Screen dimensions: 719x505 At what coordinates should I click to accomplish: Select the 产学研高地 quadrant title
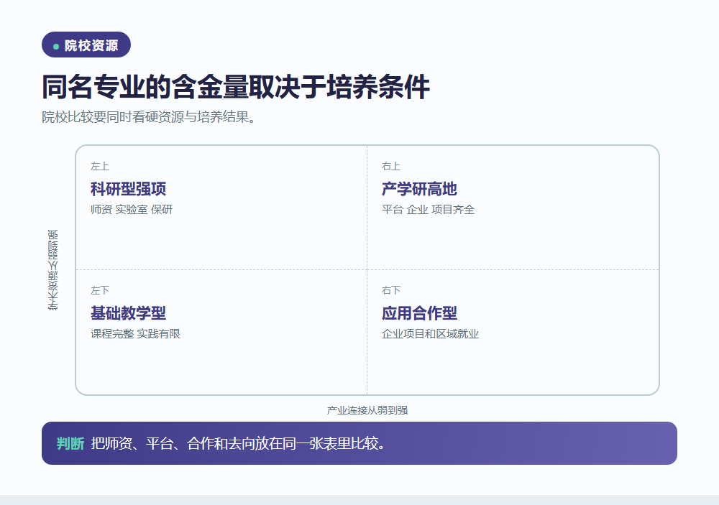[x=420, y=189]
